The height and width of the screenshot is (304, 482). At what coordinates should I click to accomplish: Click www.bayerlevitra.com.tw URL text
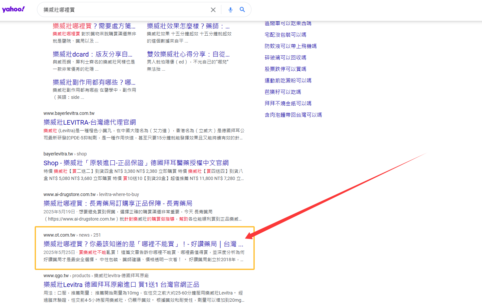(x=69, y=113)
